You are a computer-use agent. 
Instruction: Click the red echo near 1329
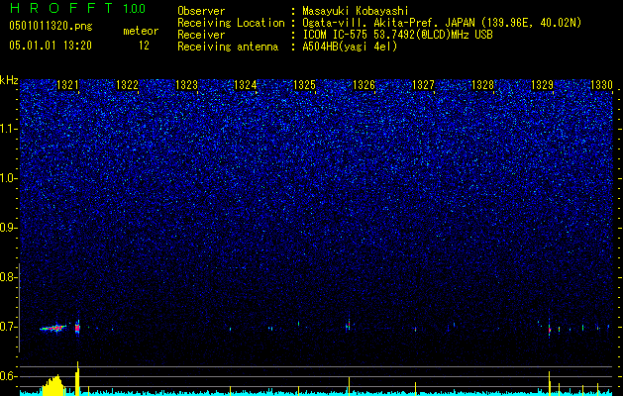pyautogui.click(x=550, y=330)
